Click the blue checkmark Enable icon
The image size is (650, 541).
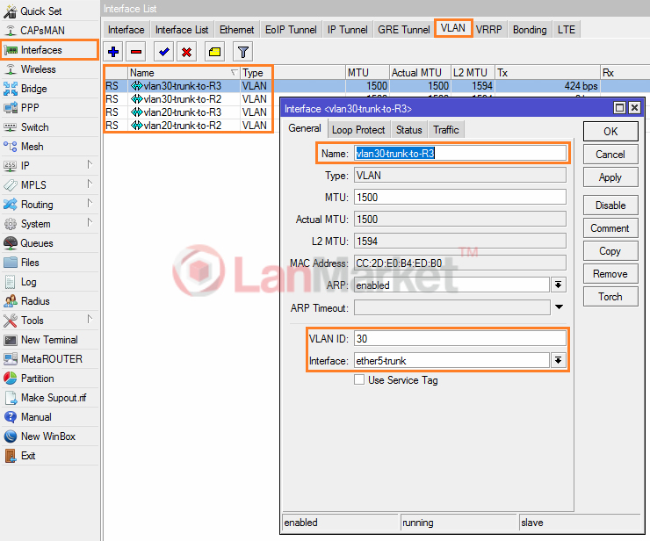tap(163, 52)
